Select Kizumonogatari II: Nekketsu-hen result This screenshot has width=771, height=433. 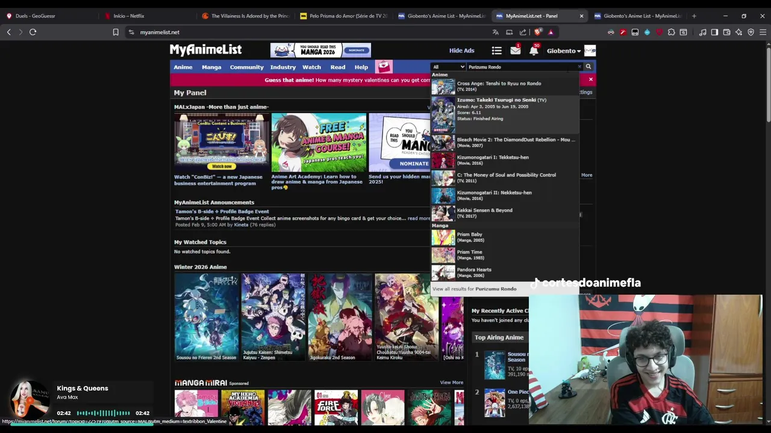[x=505, y=195]
